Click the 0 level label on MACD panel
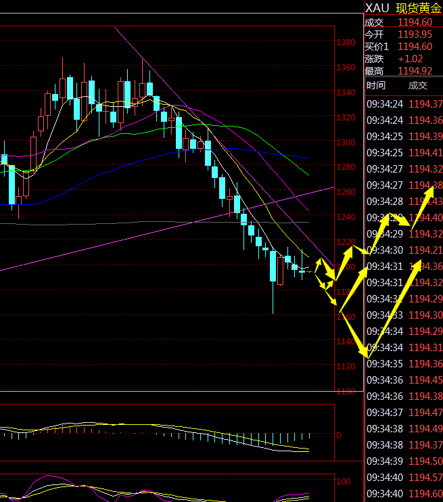The height and width of the screenshot is (502, 443). pyautogui.click(x=339, y=436)
